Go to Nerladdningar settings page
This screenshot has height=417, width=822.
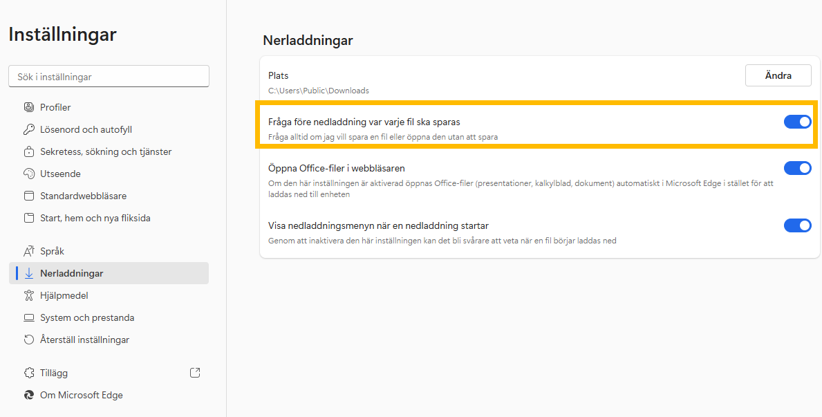pos(72,273)
